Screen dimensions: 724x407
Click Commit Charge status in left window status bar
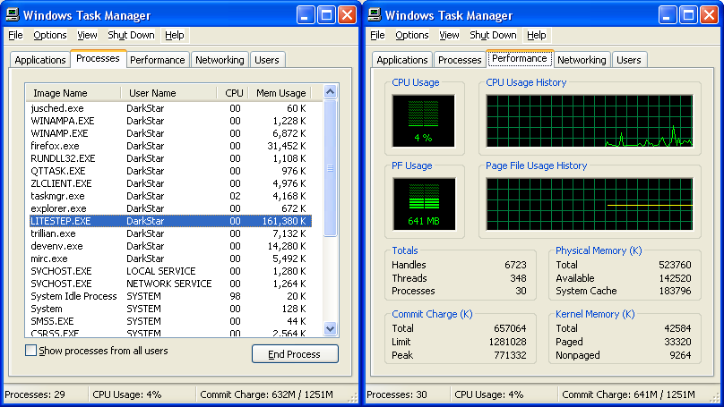266,394
